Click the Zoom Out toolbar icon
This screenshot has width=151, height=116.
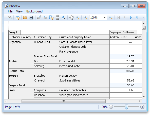point(85,18)
